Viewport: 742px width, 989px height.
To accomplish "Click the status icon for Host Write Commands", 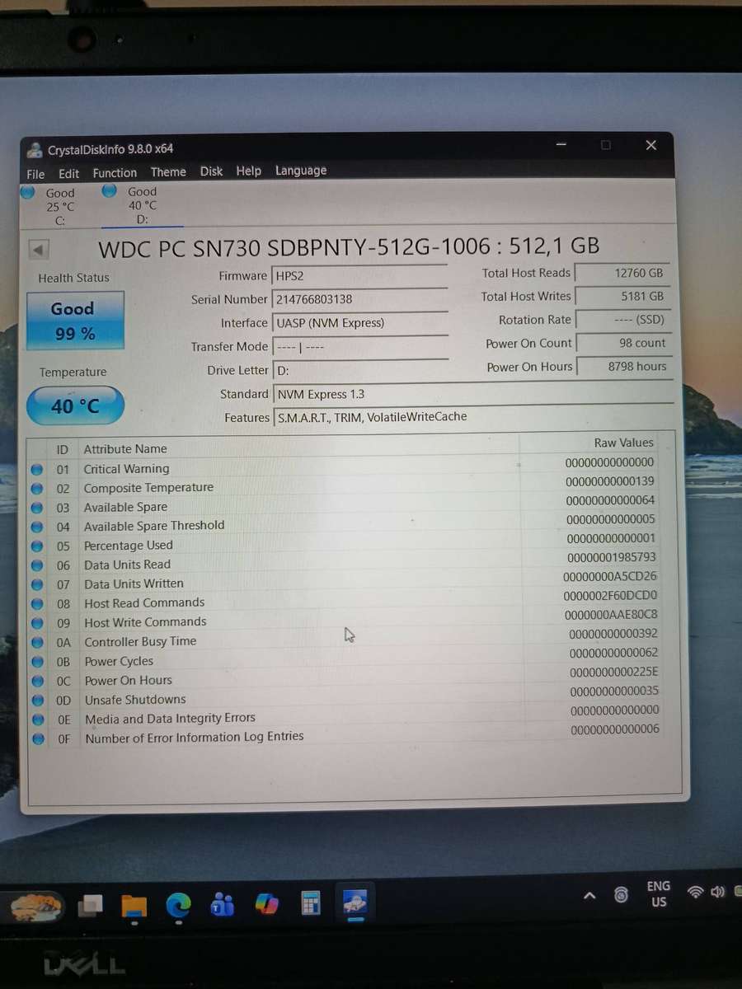I will click(x=37, y=623).
